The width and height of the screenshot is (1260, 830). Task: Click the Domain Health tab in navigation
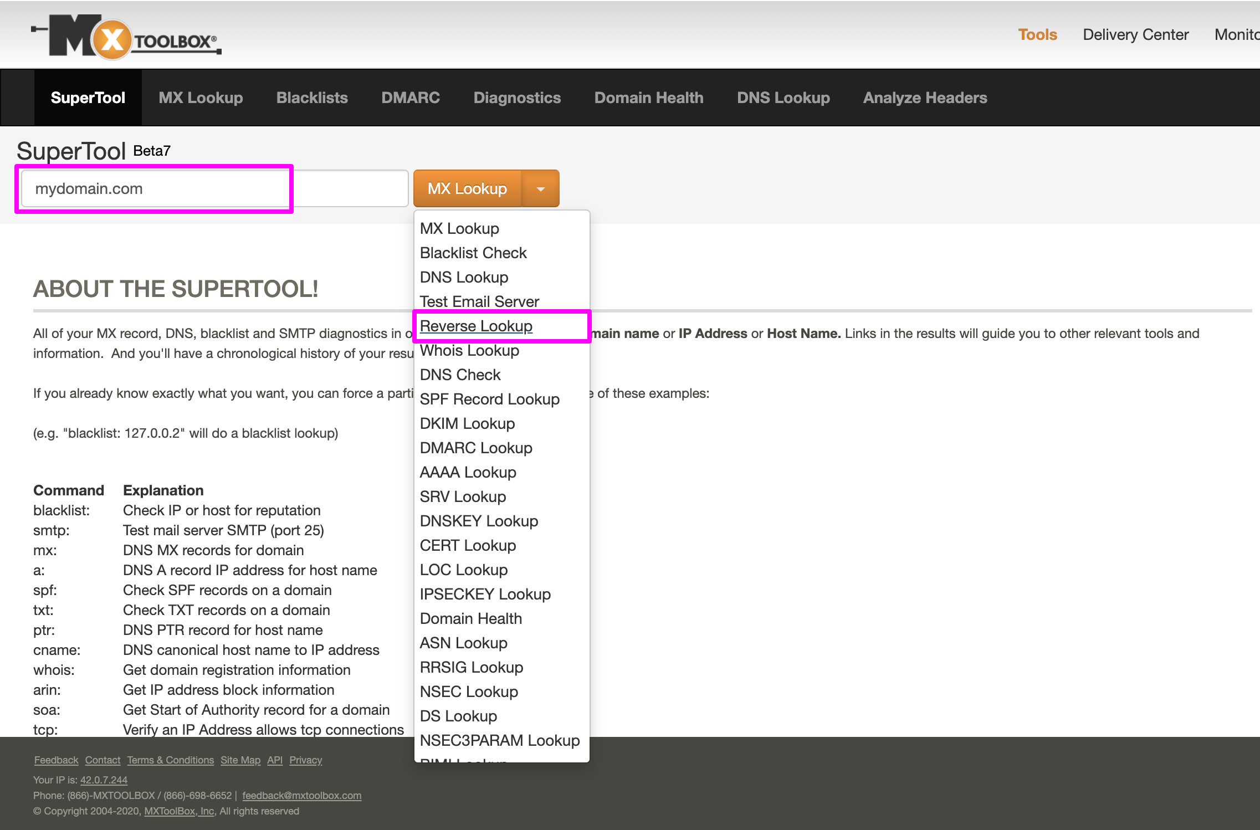pos(648,98)
